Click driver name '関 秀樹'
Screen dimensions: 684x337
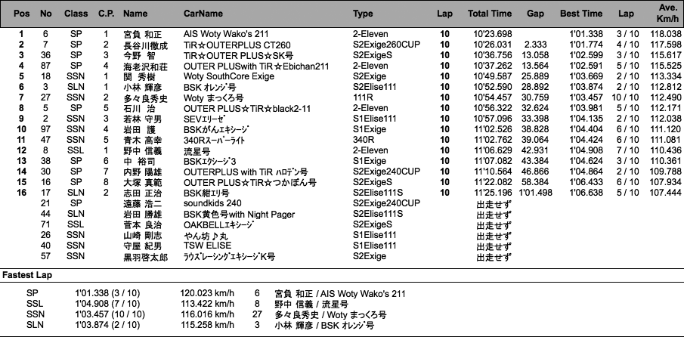pyautogui.click(x=140, y=77)
